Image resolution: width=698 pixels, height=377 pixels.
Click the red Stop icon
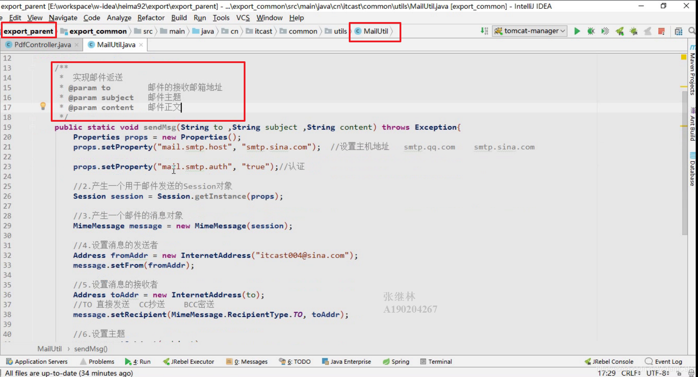[661, 31]
